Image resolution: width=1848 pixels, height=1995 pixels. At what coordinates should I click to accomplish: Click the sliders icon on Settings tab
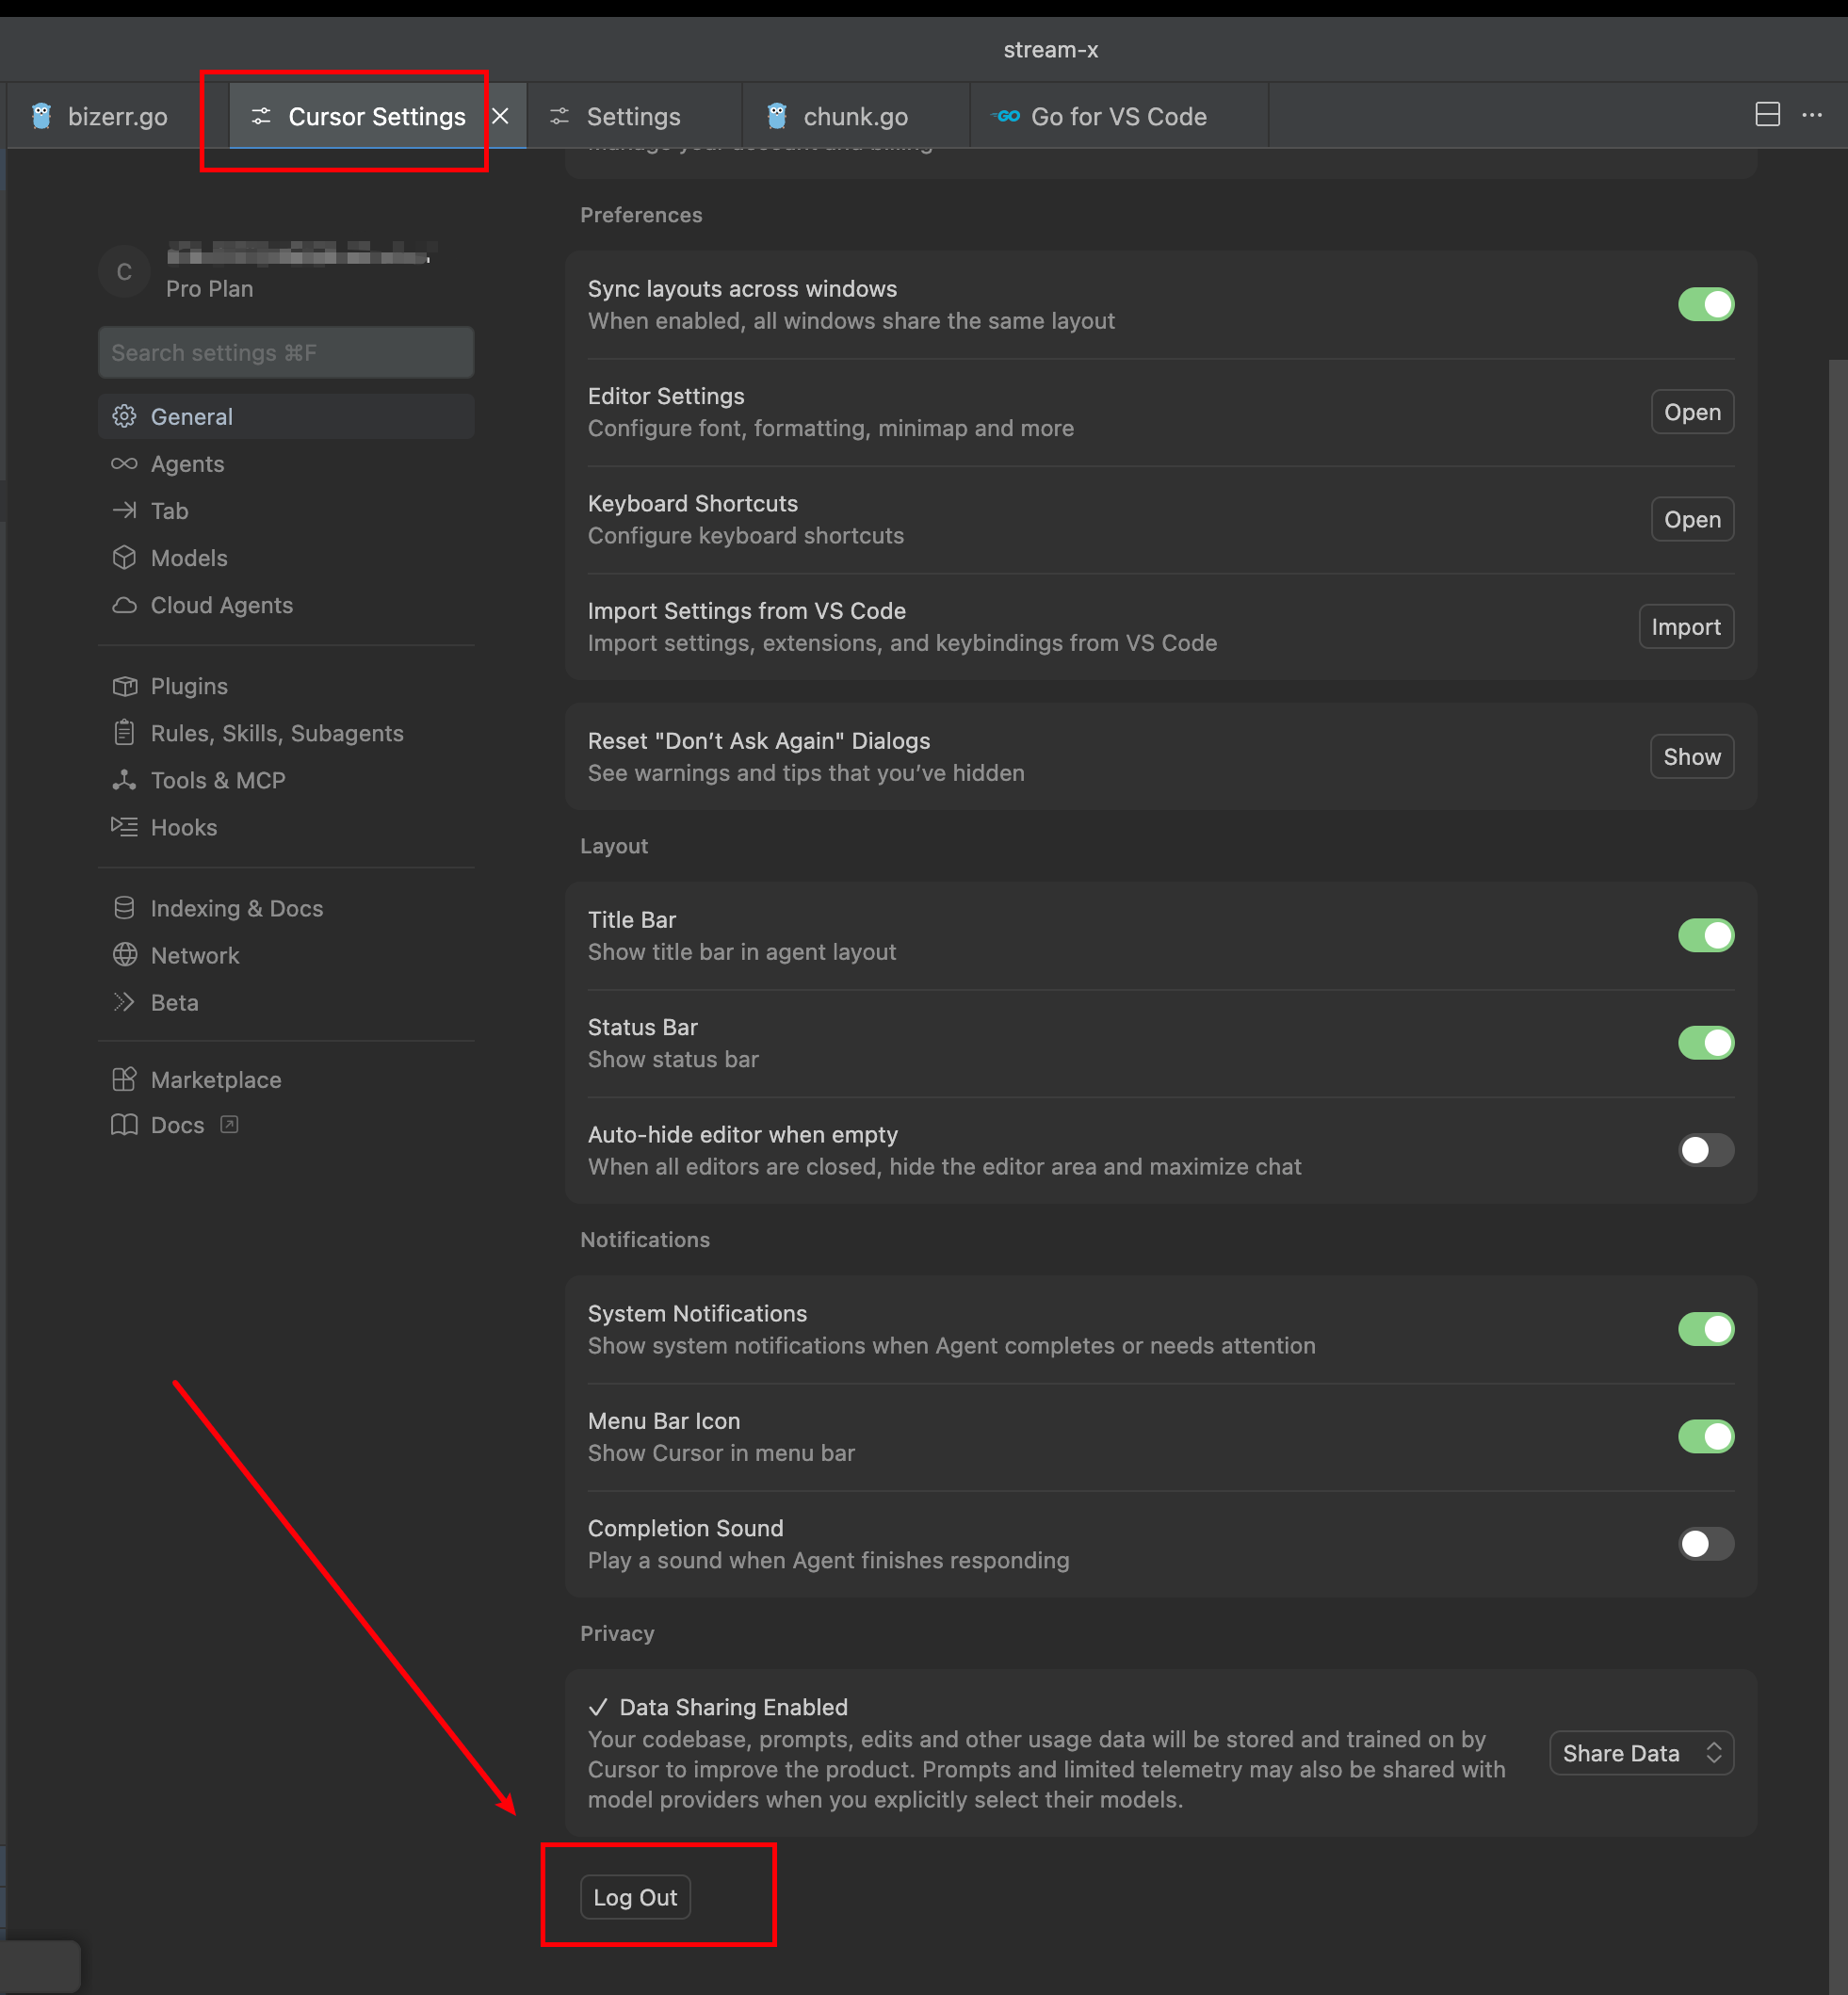click(559, 116)
